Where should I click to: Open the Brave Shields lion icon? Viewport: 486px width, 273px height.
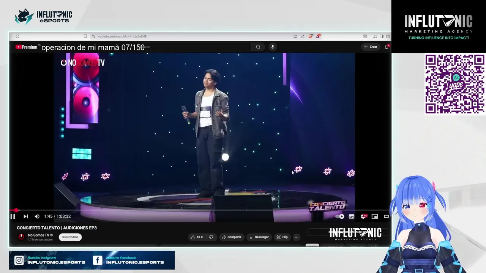[311, 36]
